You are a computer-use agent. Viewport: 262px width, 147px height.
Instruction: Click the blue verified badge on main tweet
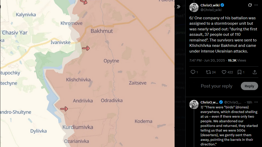coord(222,5)
